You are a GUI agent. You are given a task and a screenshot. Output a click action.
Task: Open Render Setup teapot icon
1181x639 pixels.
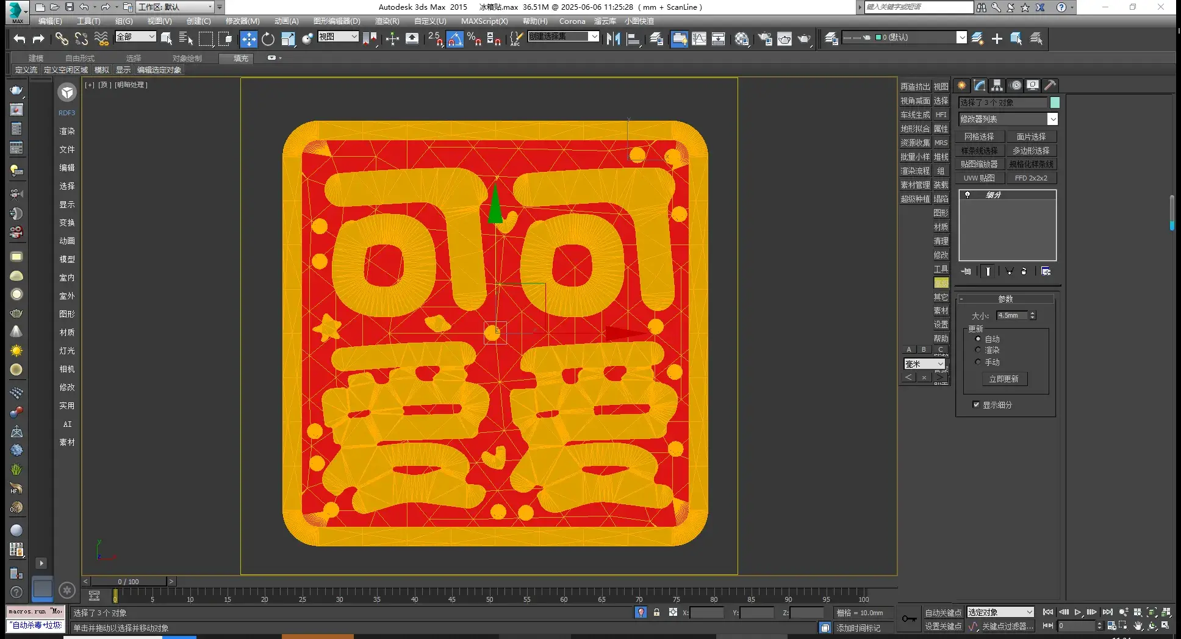pos(764,39)
